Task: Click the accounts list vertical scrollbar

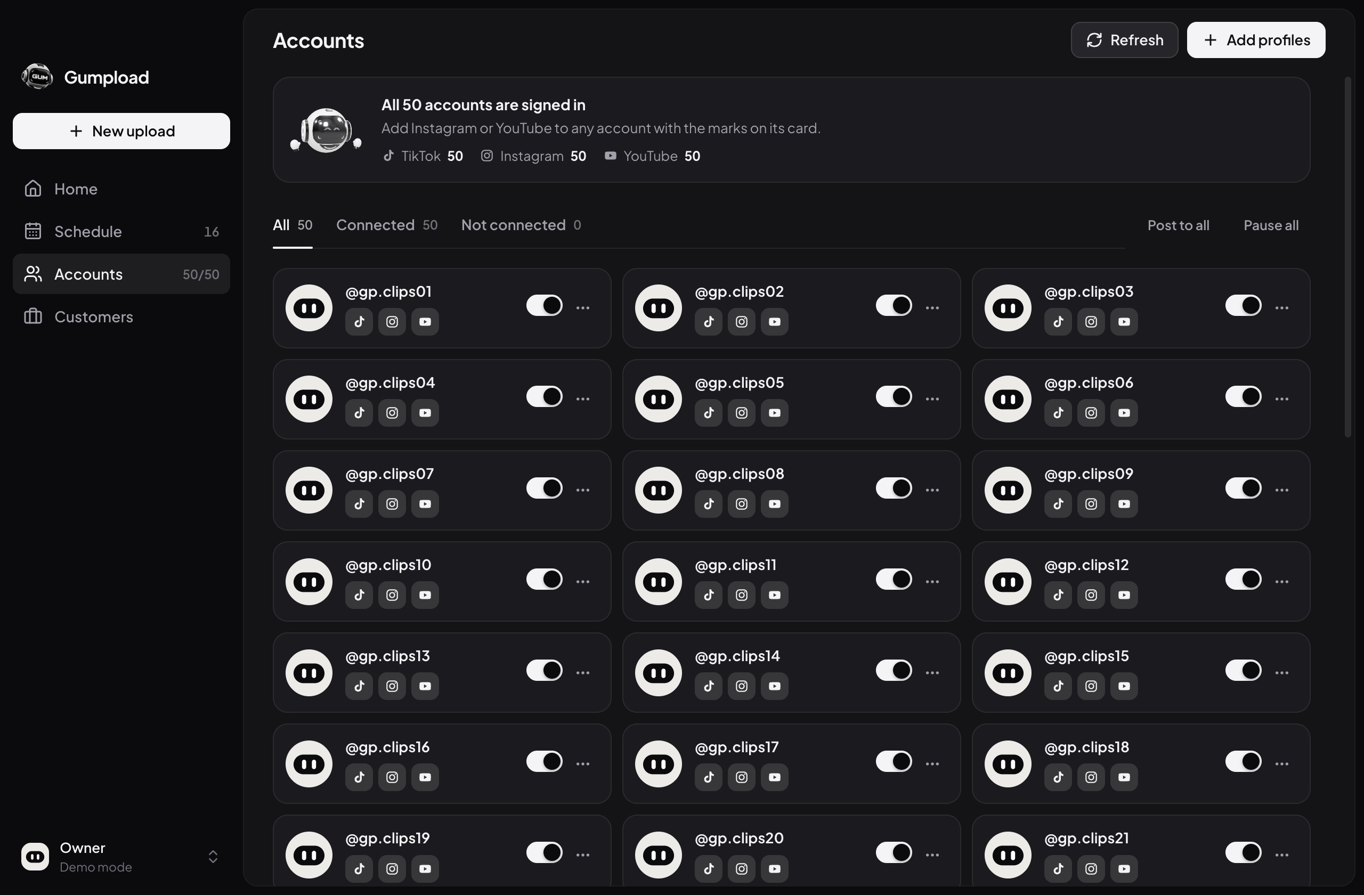Action: (1348, 257)
